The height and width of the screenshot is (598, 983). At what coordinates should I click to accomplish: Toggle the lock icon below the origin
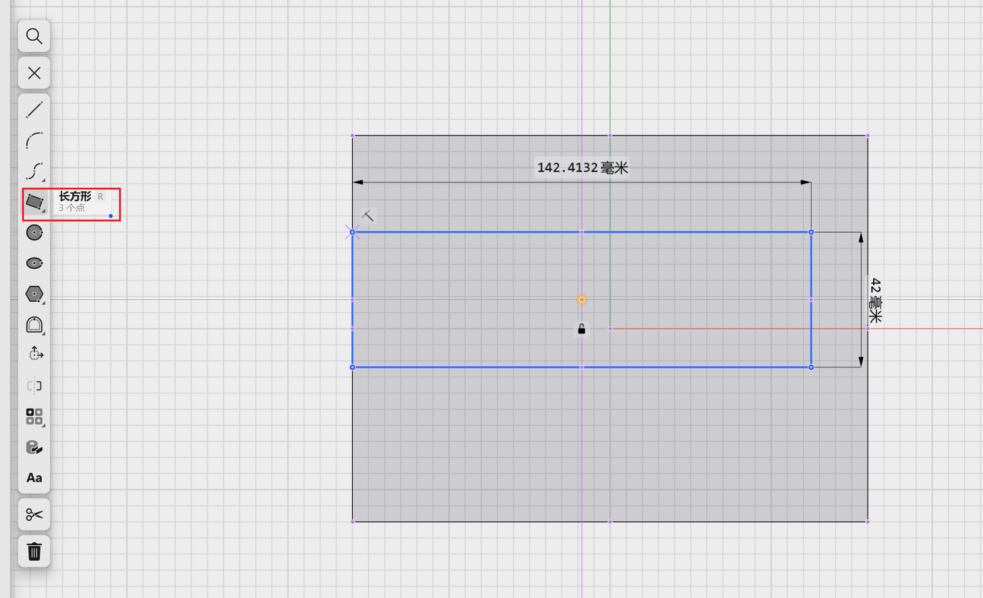582,329
